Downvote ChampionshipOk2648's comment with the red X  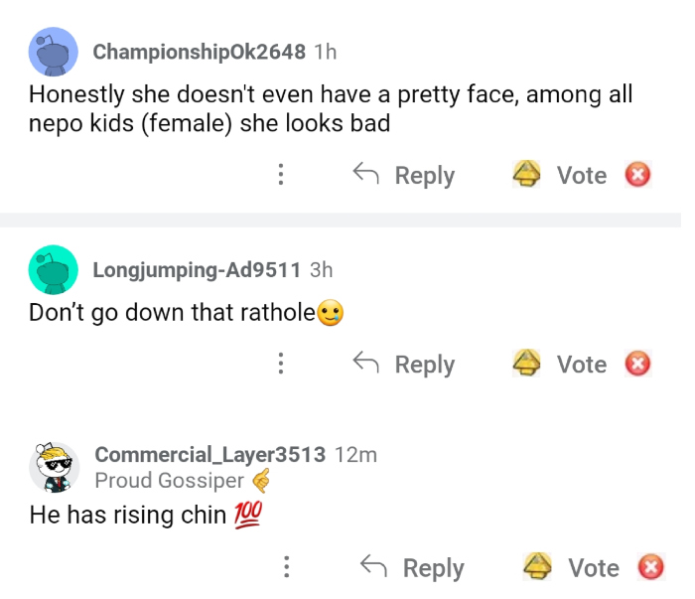pos(637,176)
